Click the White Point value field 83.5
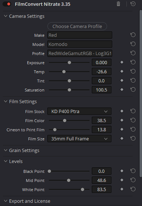The width and height of the screenshot is (142, 206). pos(102,190)
